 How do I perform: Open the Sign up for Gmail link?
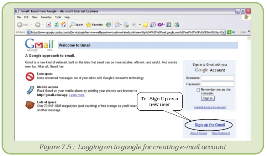point(210,125)
